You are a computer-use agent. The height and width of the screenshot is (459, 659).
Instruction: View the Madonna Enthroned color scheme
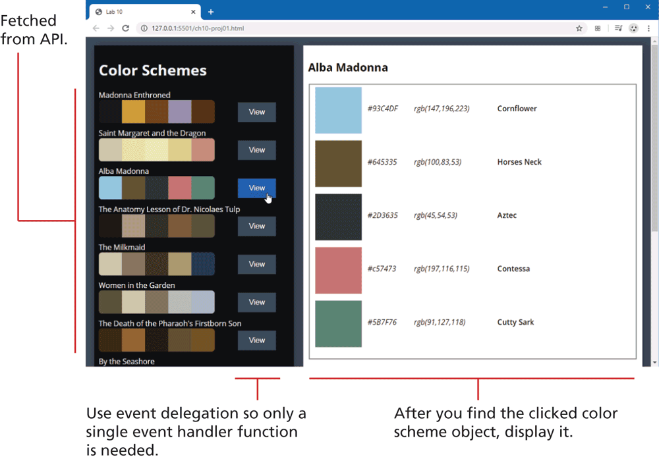click(x=256, y=112)
